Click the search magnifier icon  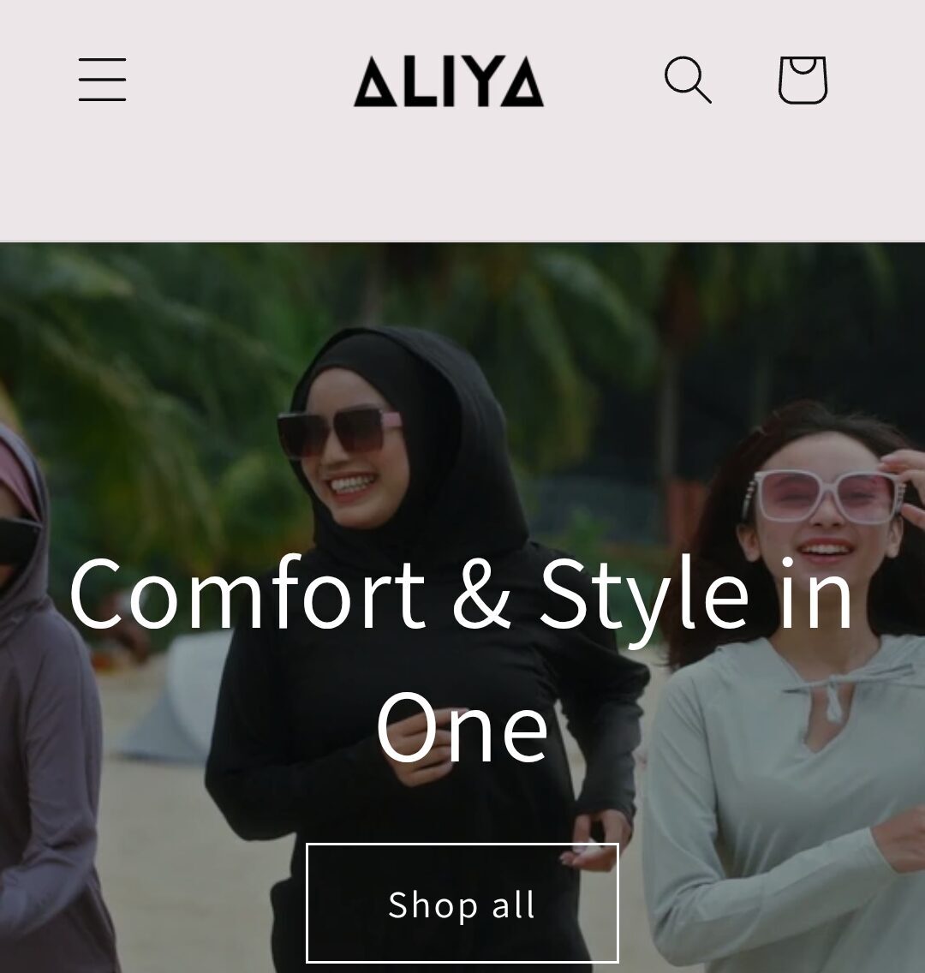[688, 80]
